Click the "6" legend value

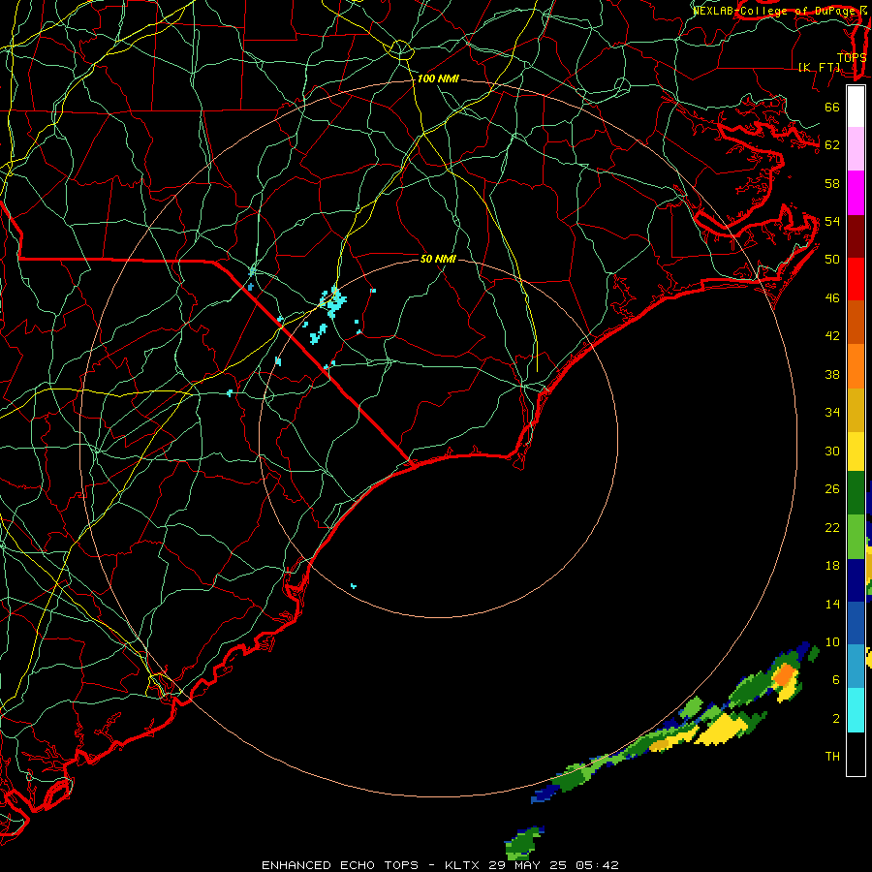(x=836, y=680)
